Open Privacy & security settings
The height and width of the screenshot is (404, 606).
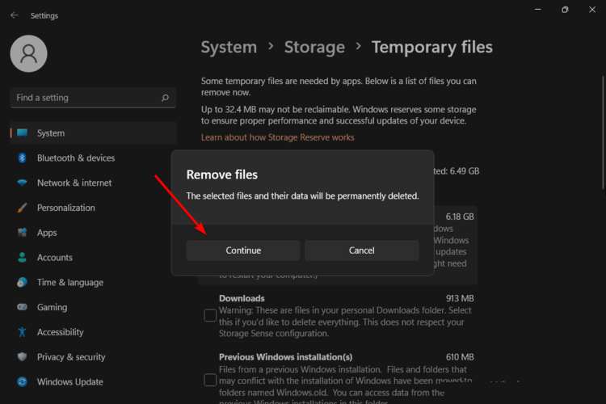click(x=71, y=357)
